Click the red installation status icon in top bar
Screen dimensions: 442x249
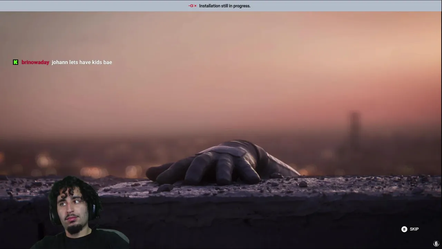coord(192,6)
